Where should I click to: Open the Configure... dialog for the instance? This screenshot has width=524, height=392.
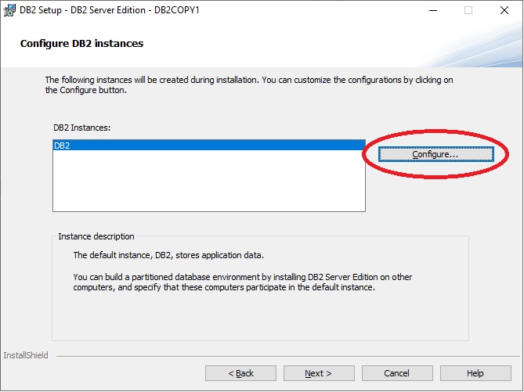click(435, 154)
